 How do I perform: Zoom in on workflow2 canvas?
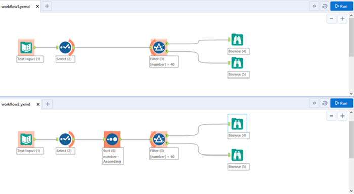(342, 116)
